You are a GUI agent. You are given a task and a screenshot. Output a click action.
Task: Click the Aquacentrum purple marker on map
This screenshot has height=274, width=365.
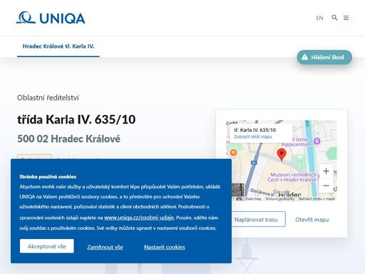[317, 141]
